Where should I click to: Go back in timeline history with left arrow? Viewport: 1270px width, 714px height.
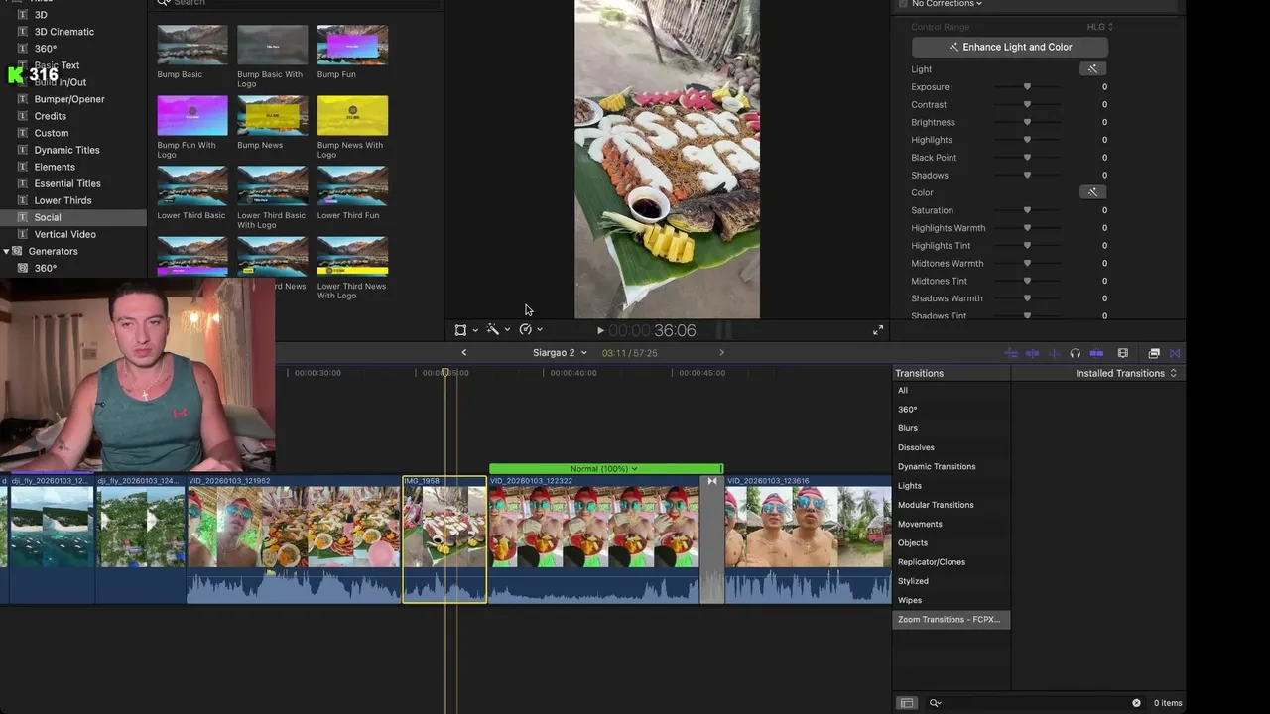click(463, 353)
